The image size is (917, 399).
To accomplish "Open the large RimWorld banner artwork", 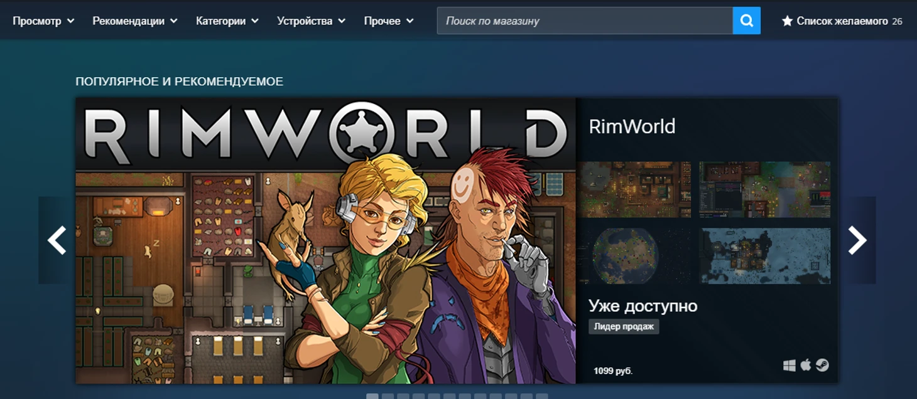I will click(325, 240).
